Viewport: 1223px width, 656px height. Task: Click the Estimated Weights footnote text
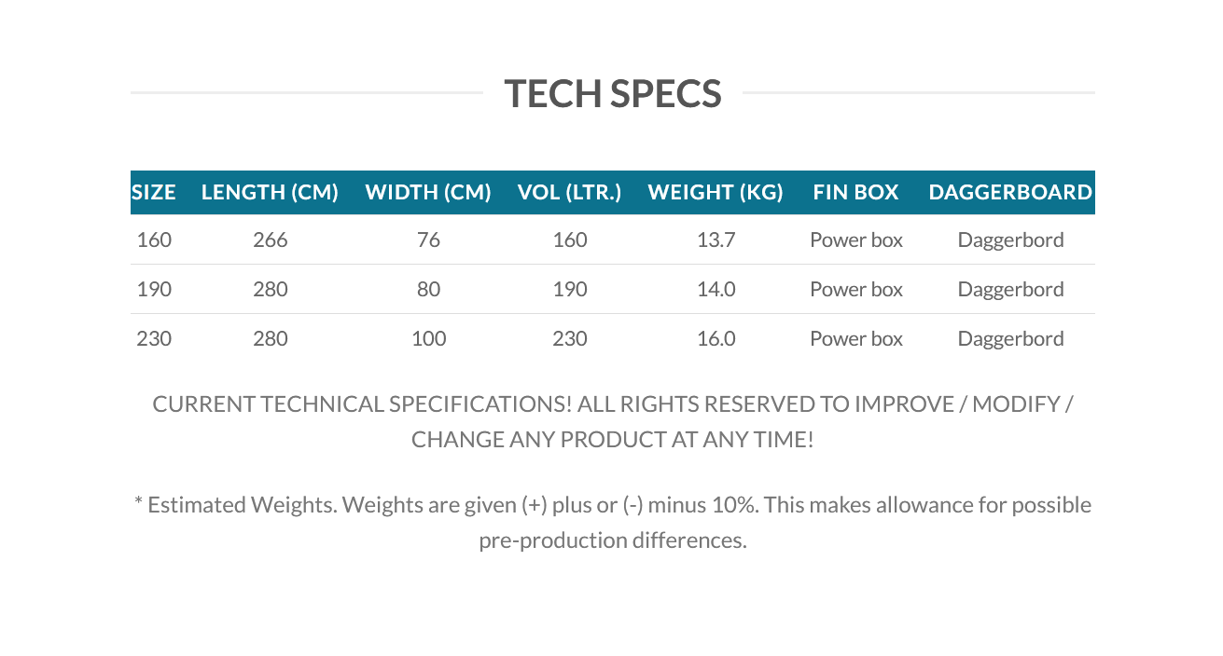[x=613, y=522]
